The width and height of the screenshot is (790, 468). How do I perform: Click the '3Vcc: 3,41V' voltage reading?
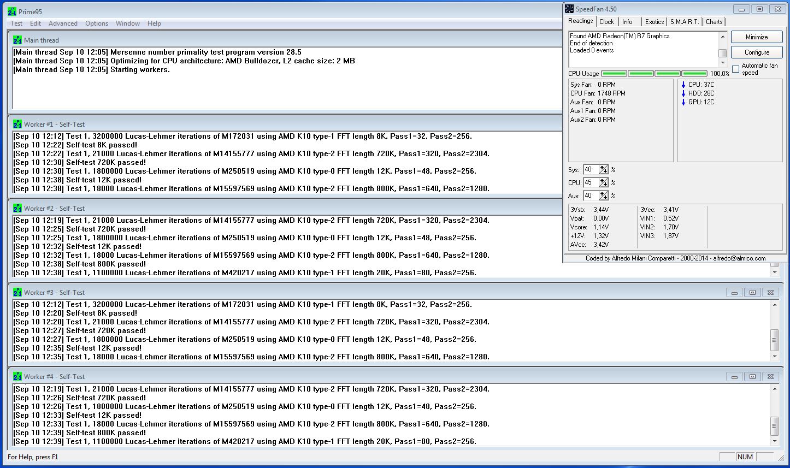pyautogui.click(x=659, y=210)
